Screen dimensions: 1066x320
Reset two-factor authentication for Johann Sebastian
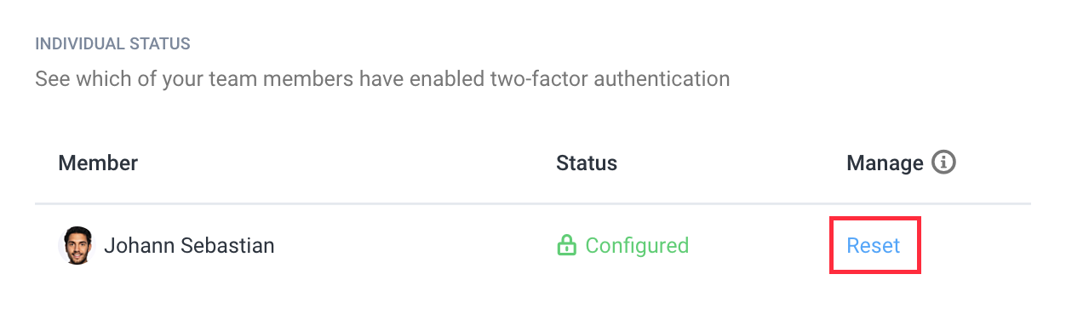tap(874, 246)
